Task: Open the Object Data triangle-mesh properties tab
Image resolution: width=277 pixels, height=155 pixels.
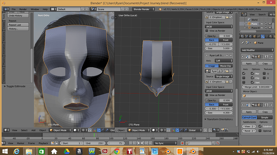Action: coord(267,36)
